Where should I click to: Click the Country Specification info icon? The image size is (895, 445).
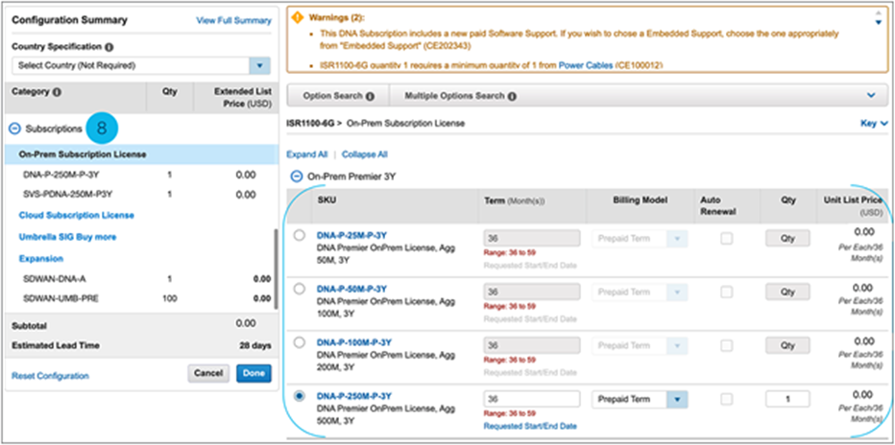tap(109, 47)
